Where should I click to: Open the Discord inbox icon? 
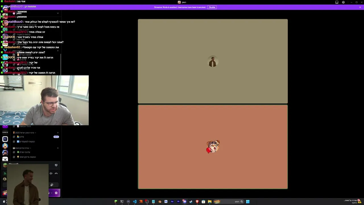click(337, 2)
